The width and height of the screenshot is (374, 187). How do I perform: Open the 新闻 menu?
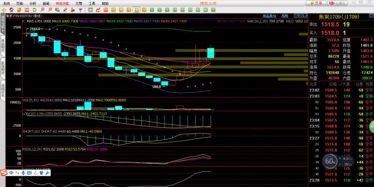coord(46,4)
